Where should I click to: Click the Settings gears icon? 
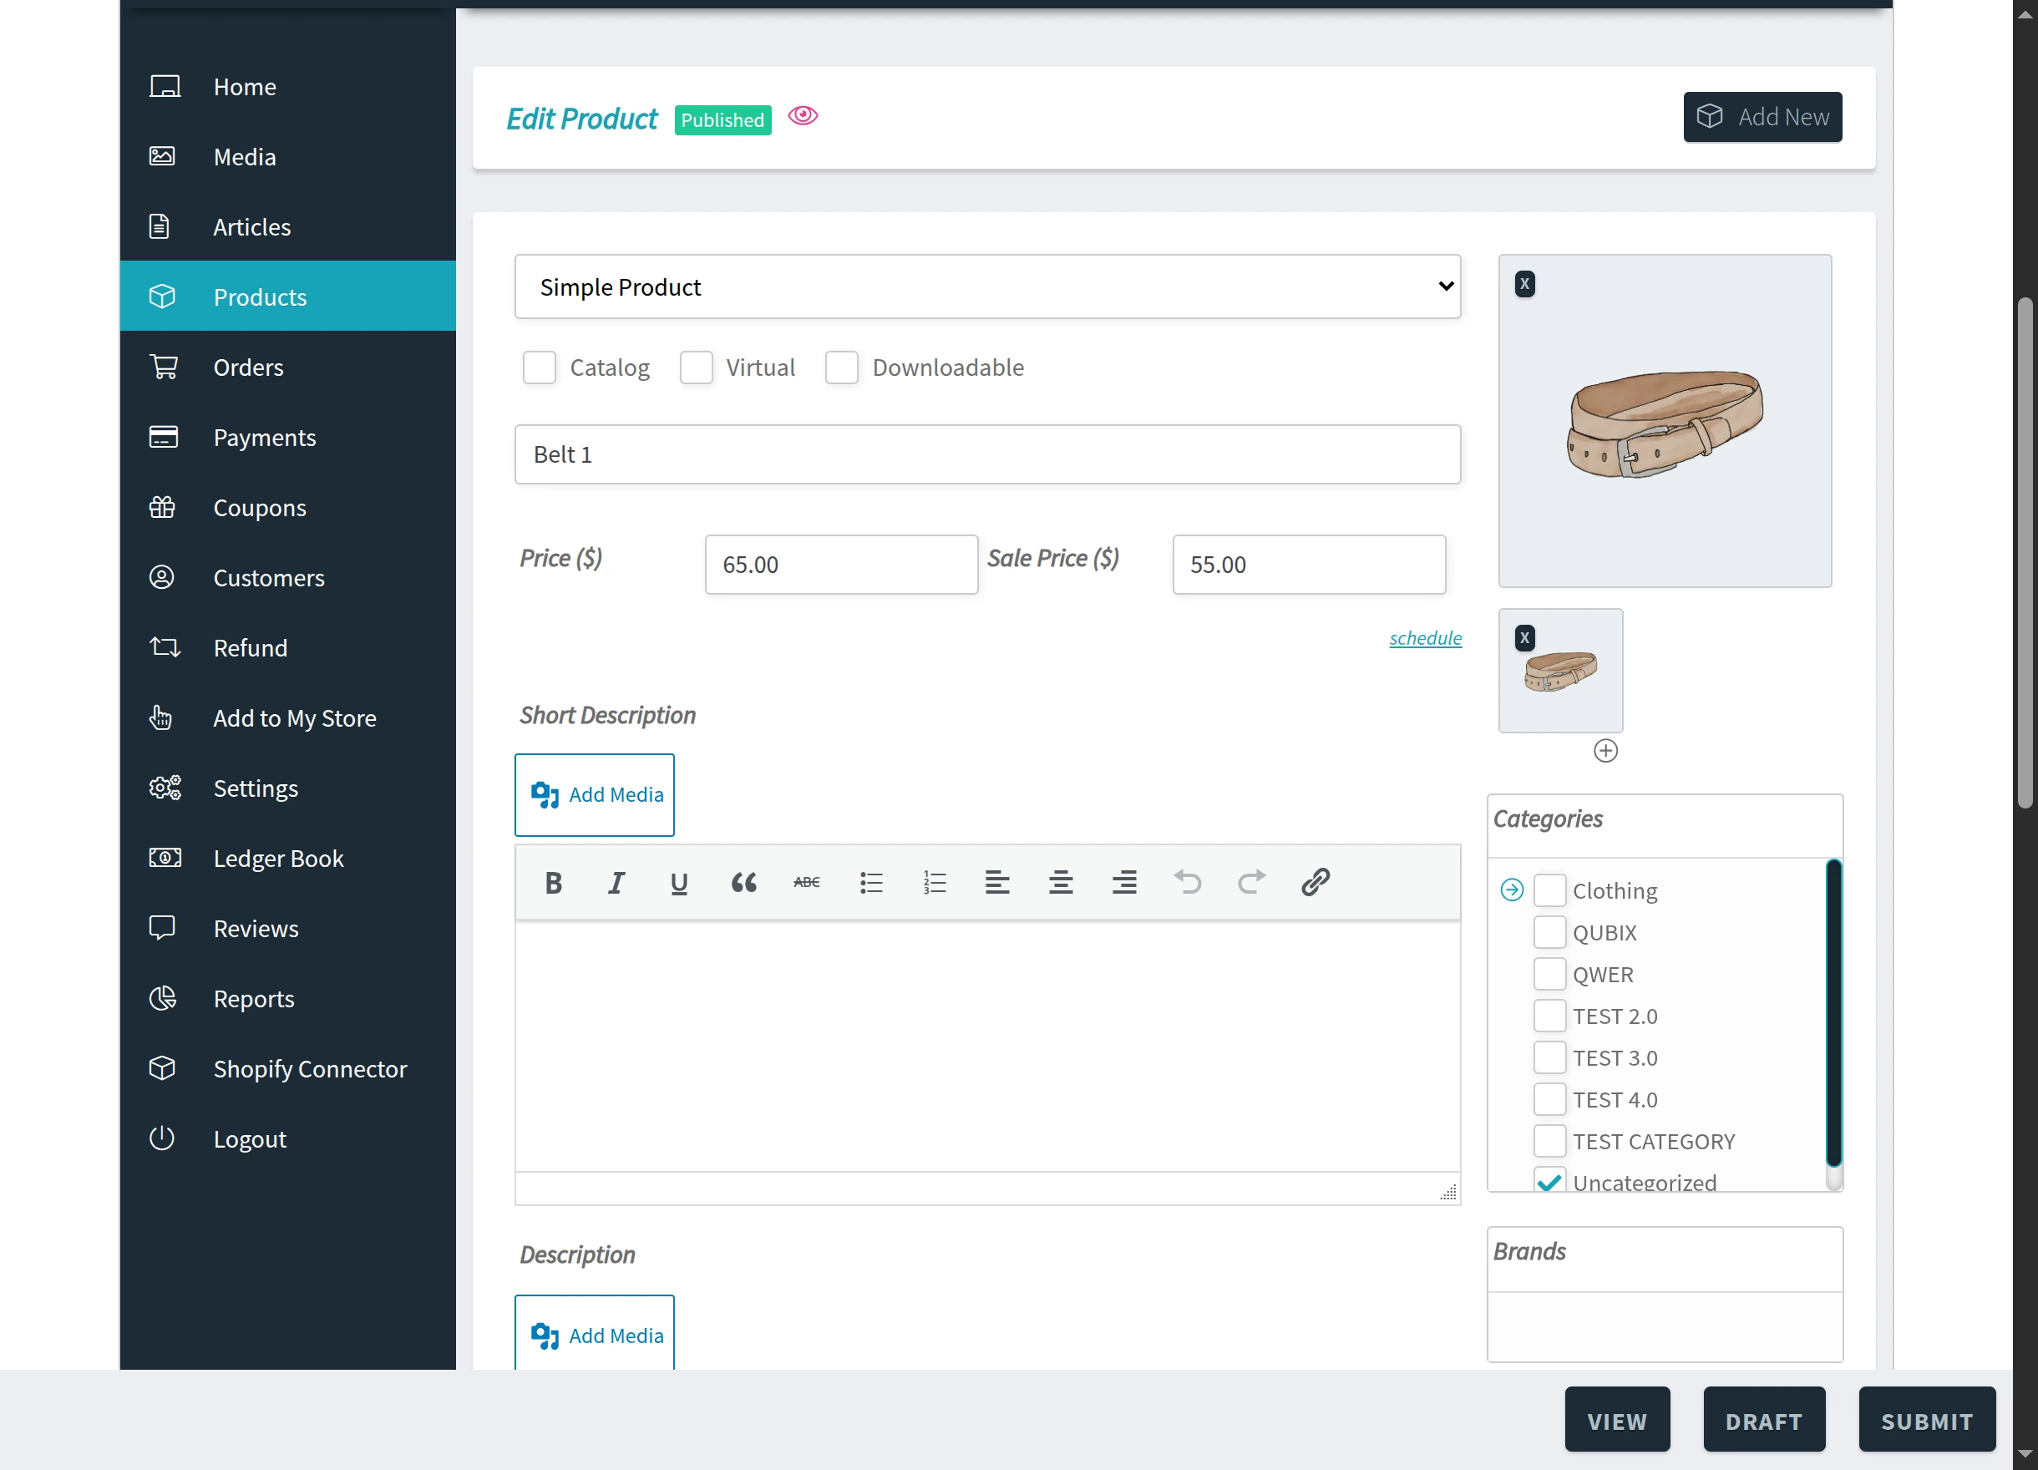pyautogui.click(x=165, y=788)
